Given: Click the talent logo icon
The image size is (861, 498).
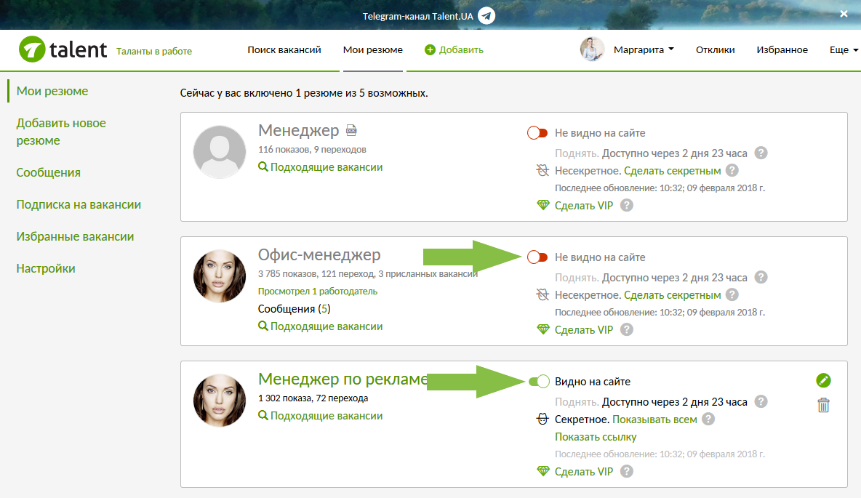Looking at the screenshot, I should click(x=32, y=49).
